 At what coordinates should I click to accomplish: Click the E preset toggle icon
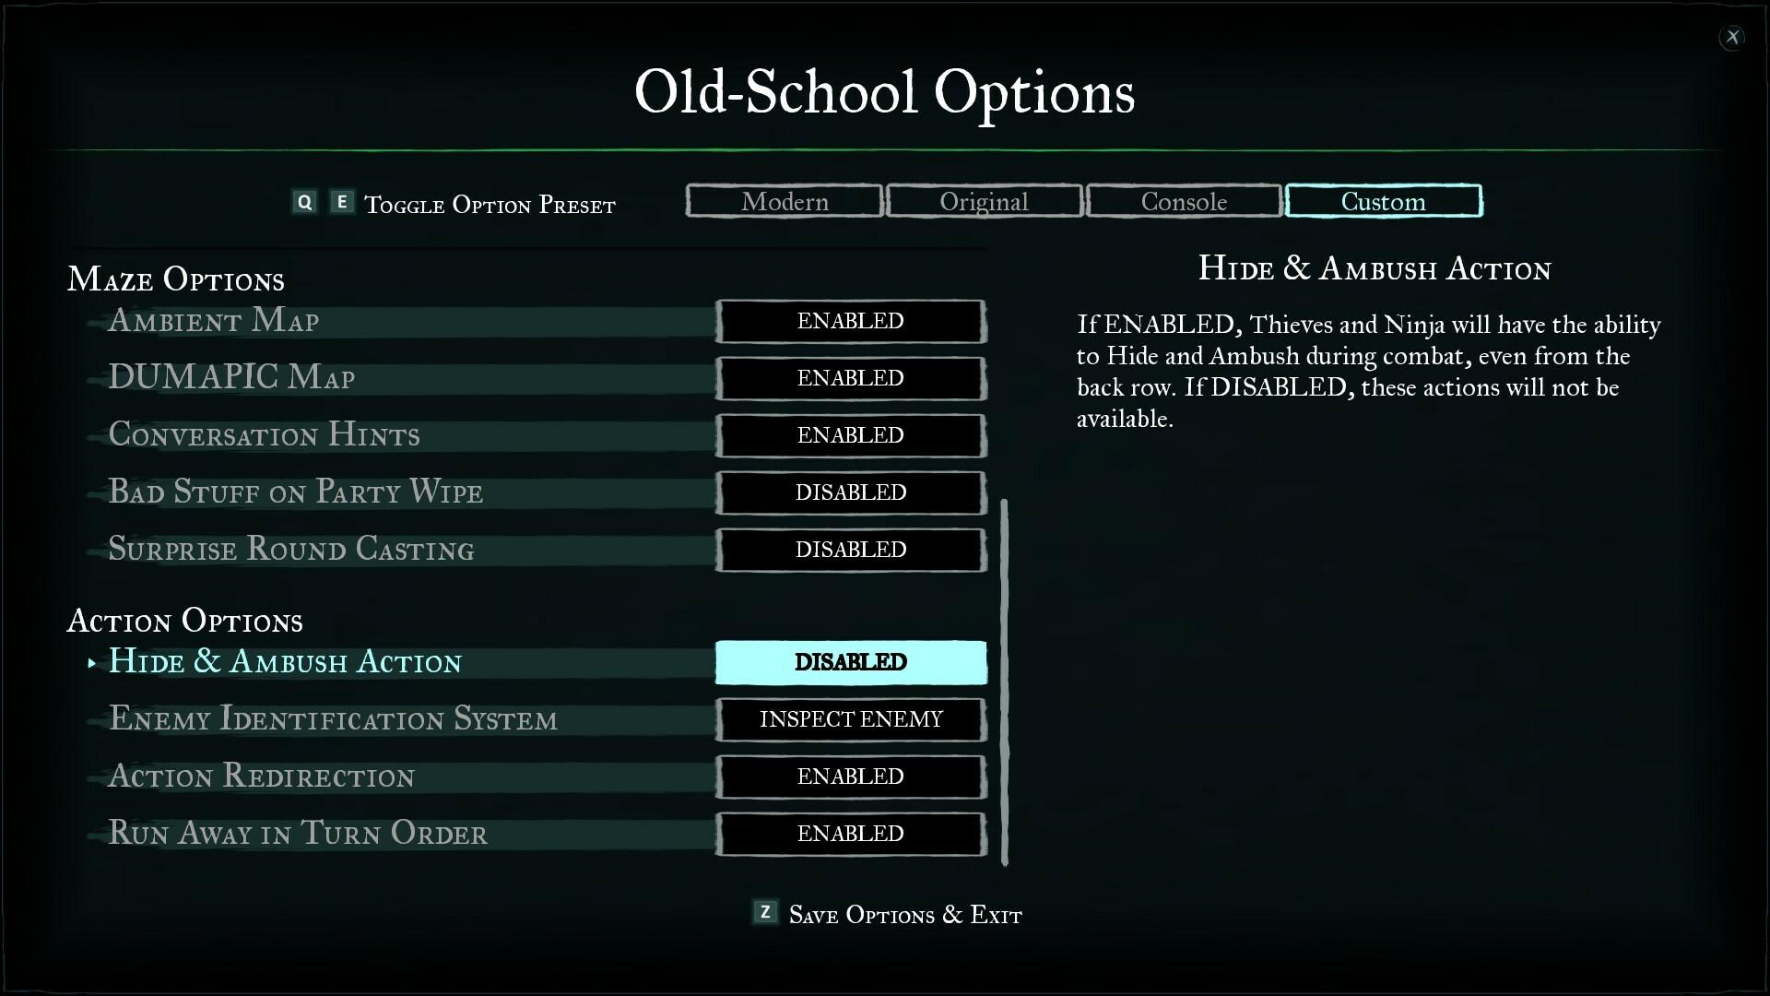click(x=342, y=201)
